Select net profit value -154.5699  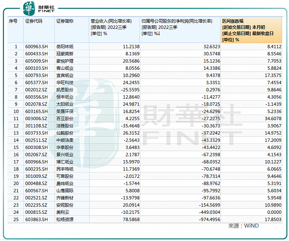210,205
